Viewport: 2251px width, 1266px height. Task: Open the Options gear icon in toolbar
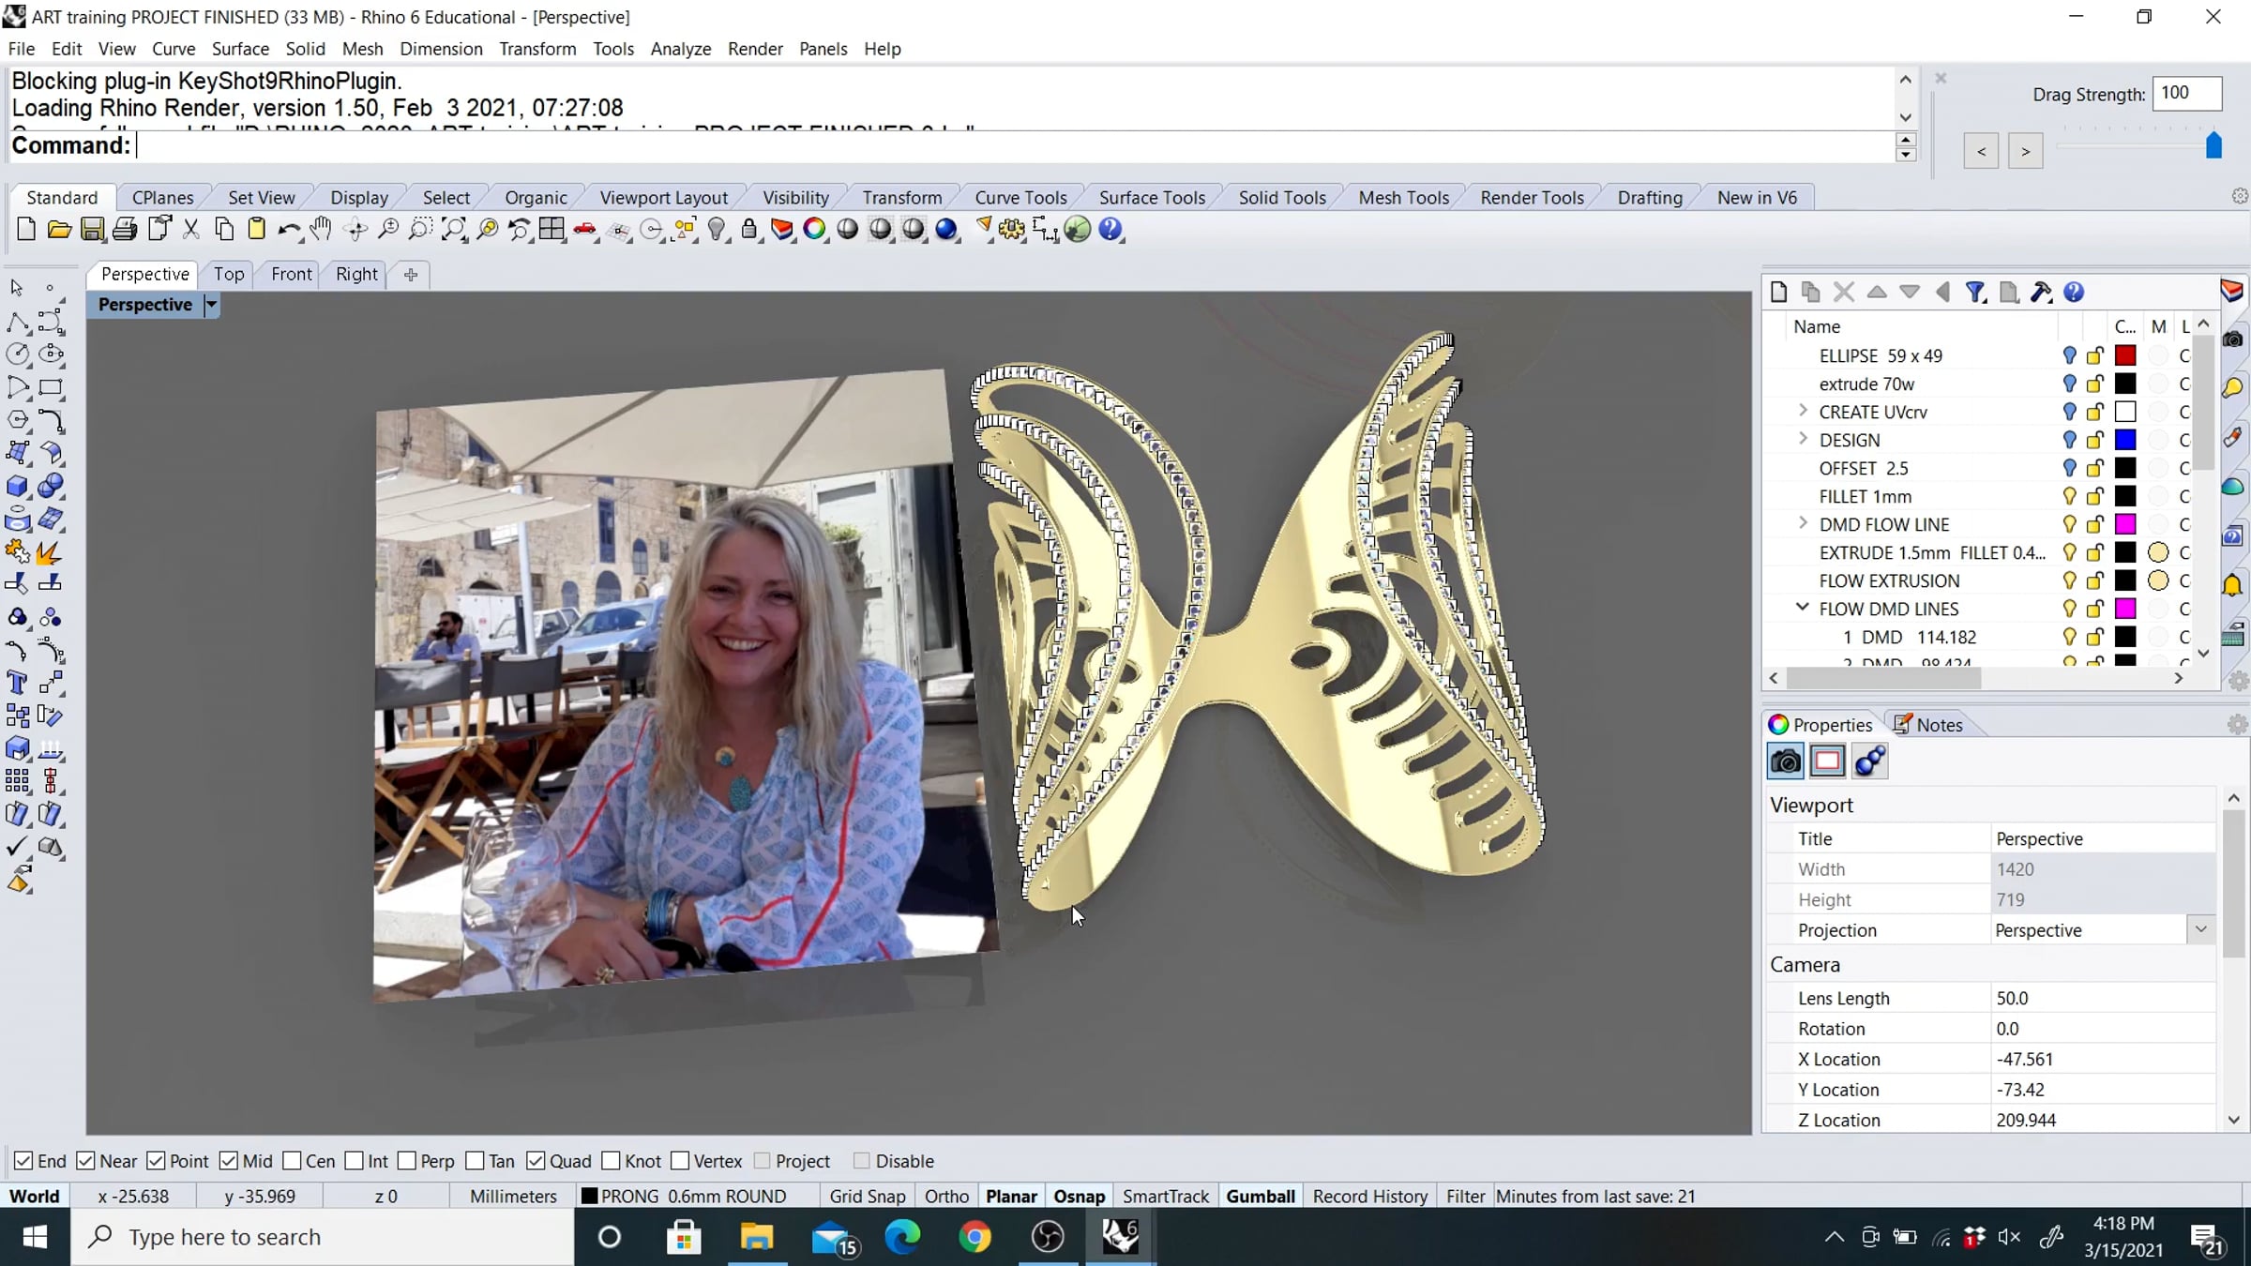click(x=1012, y=230)
